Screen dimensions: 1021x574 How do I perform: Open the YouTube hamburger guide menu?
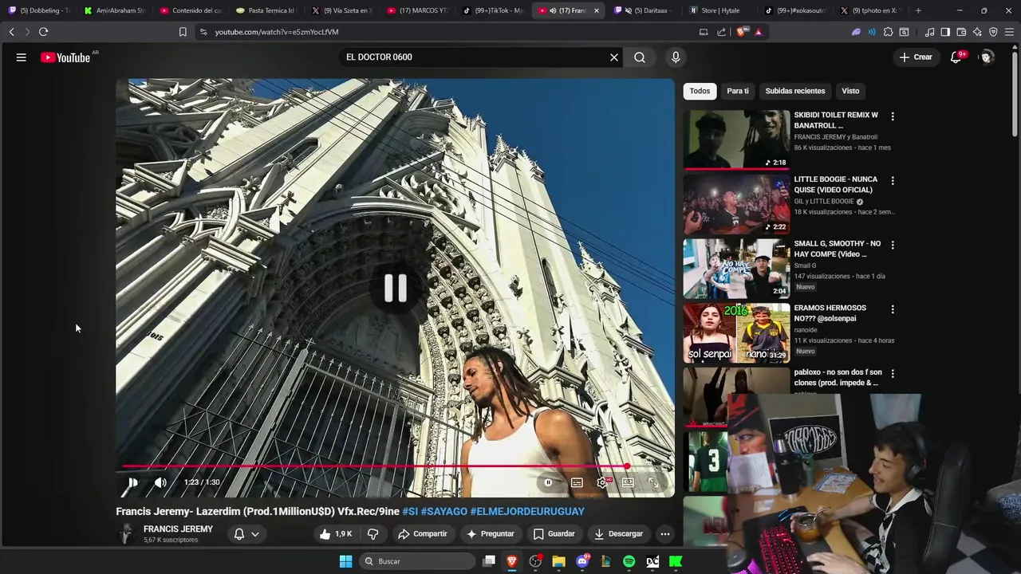pyautogui.click(x=22, y=57)
